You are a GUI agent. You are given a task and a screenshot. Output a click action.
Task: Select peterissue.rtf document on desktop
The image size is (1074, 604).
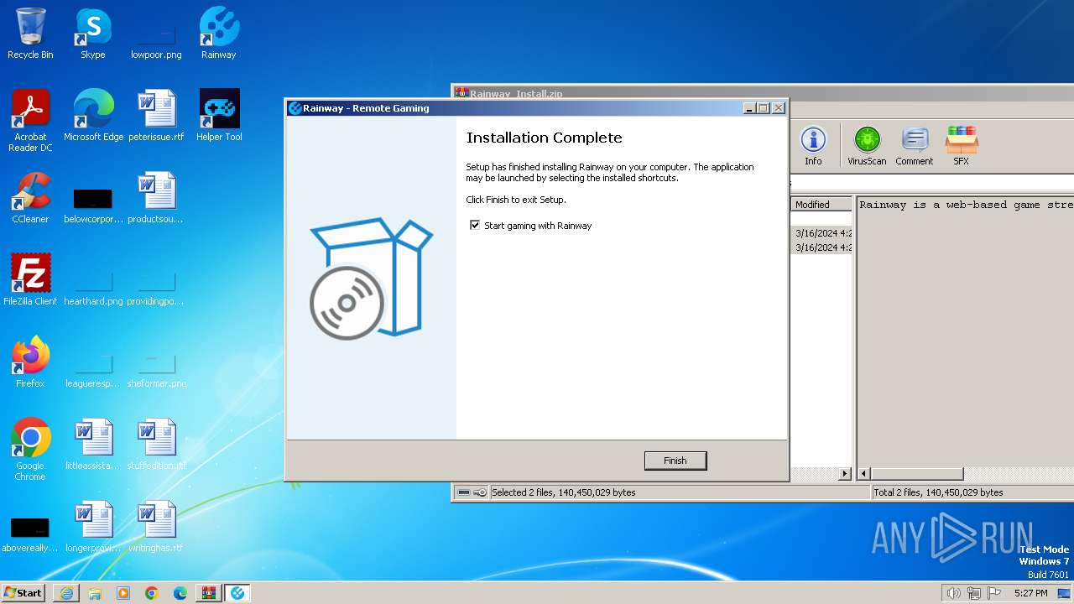point(156,116)
